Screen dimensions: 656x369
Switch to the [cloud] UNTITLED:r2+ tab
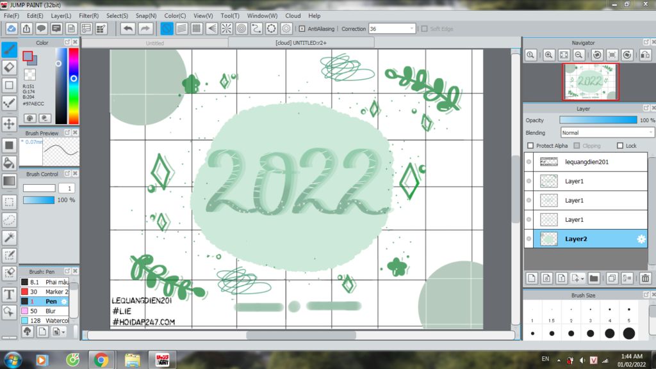point(301,43)
